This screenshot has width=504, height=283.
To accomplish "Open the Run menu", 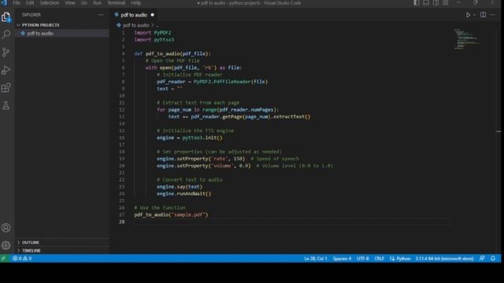I will tap(97, 3).
